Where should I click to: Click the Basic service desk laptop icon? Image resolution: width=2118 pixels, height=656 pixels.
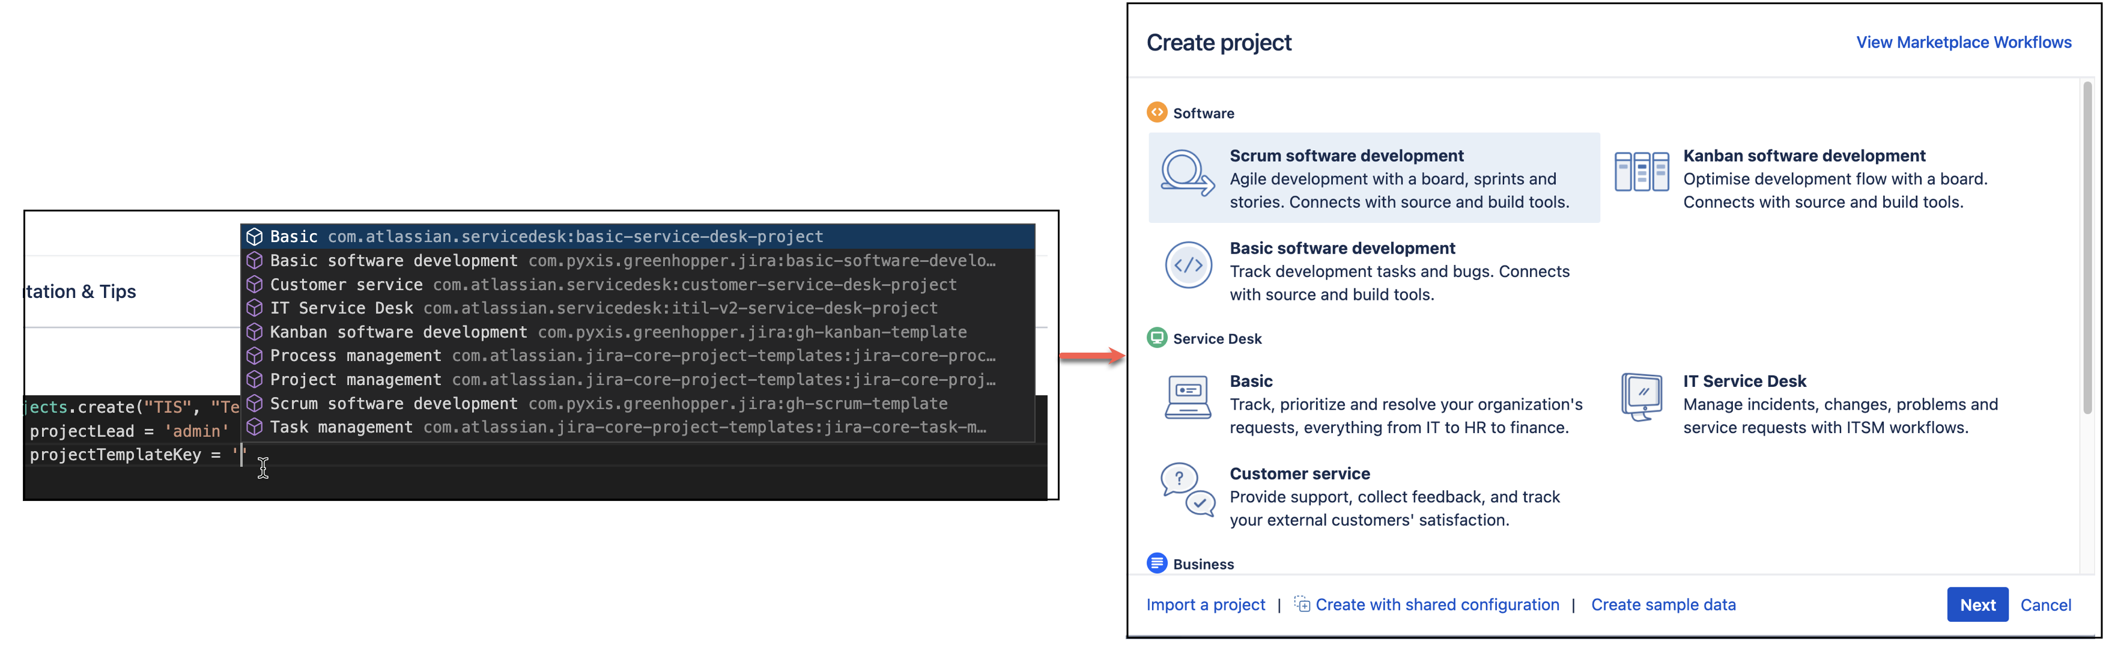[x=1188, y=397]
